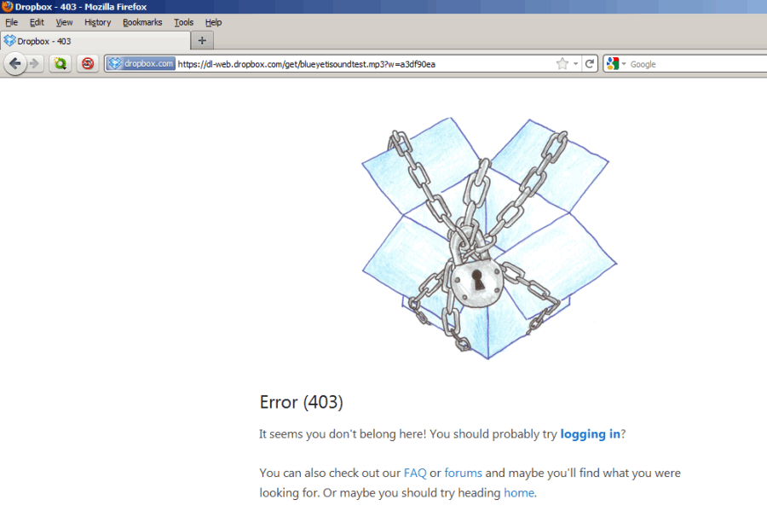Follow the "logging in" link

[x=590, y=433]
